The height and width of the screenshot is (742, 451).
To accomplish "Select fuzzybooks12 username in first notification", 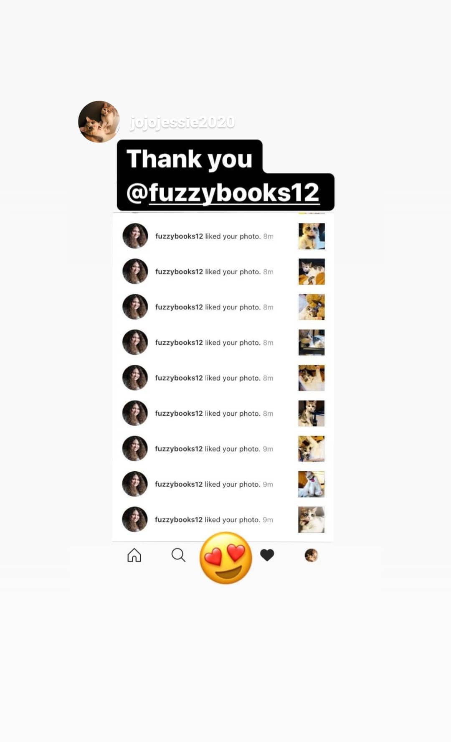I will point(179,236).
